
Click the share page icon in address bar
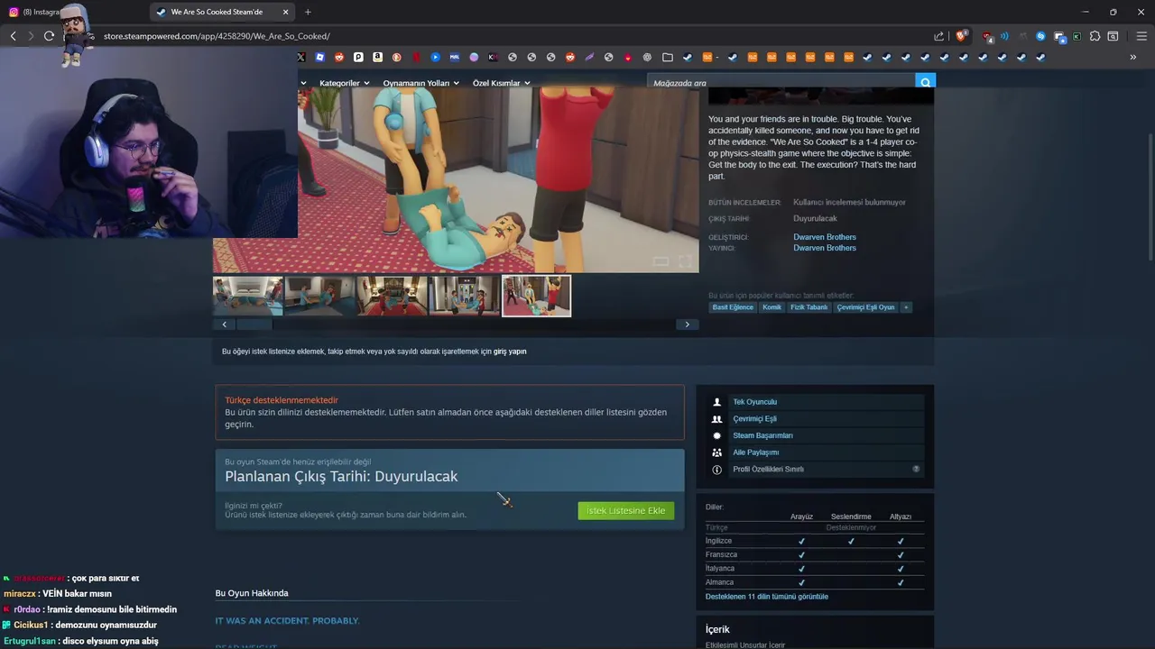click(x=938, y=36)
